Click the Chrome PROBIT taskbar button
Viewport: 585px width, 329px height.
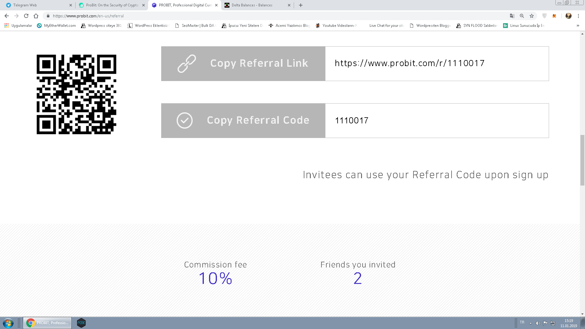tap(47, 323)
